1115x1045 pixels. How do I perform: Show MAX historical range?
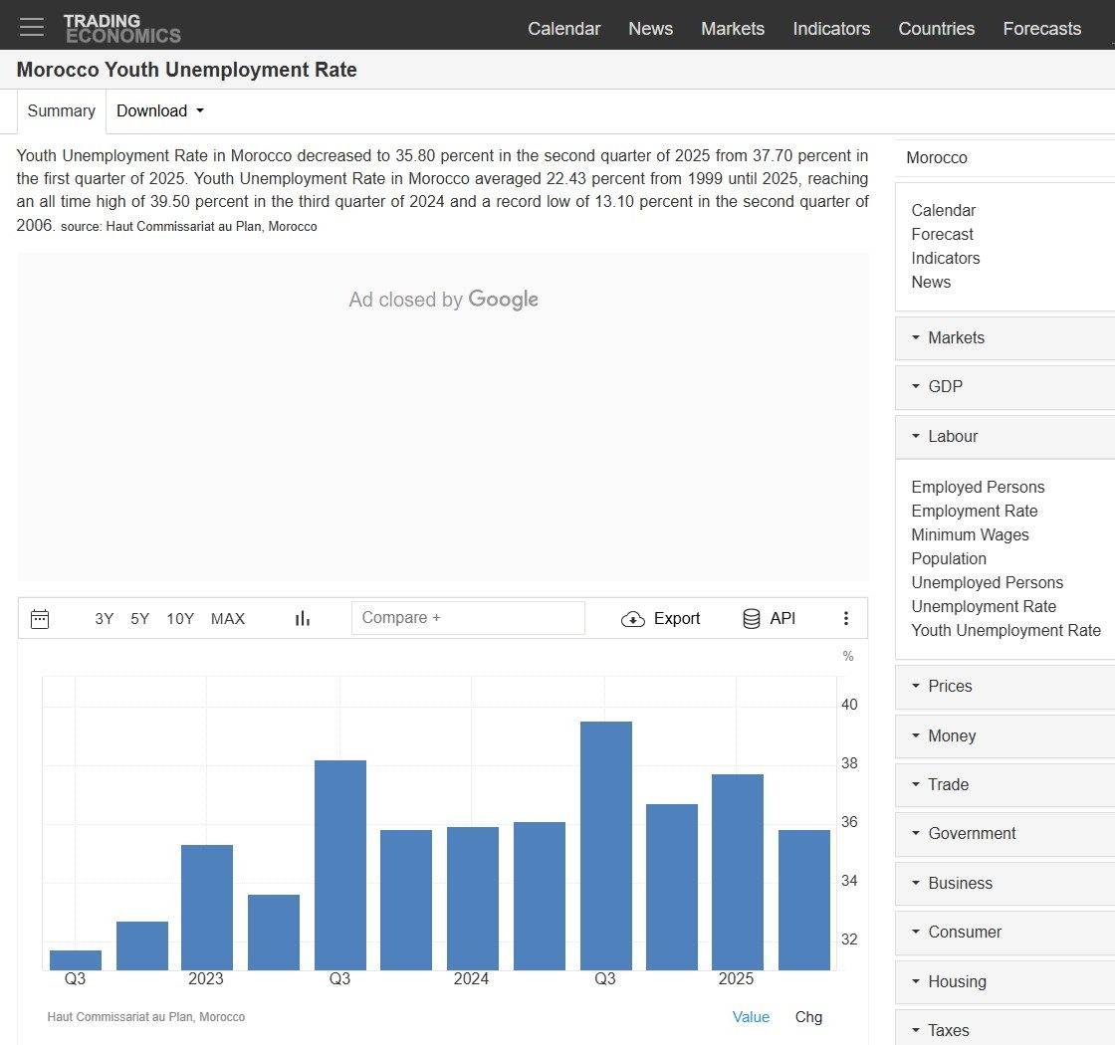pyautogui.click(x=228, y=619)
